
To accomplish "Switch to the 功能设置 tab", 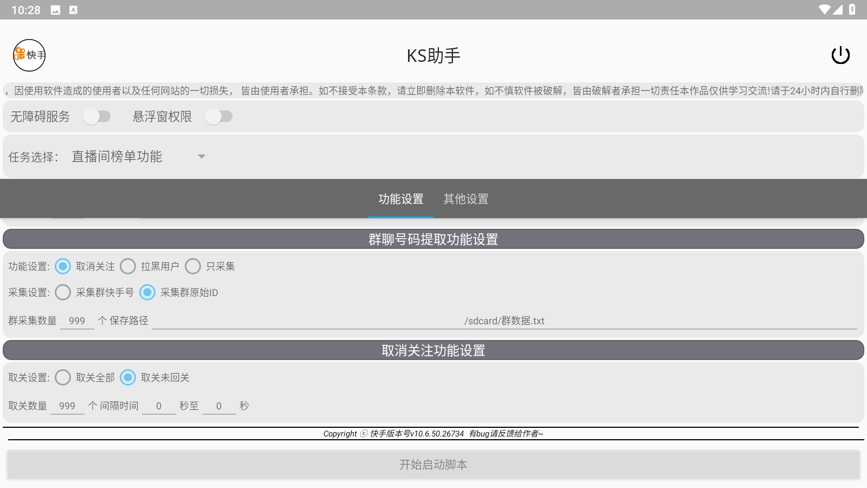I will click(401, 199).
